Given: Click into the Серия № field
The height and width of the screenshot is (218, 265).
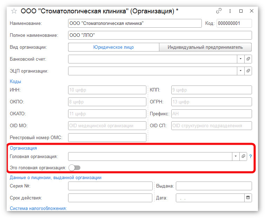Looking at the screenshot, I should pos(110,186).
